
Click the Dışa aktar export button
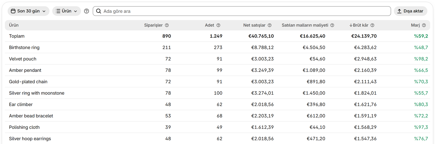coord(410,11)
